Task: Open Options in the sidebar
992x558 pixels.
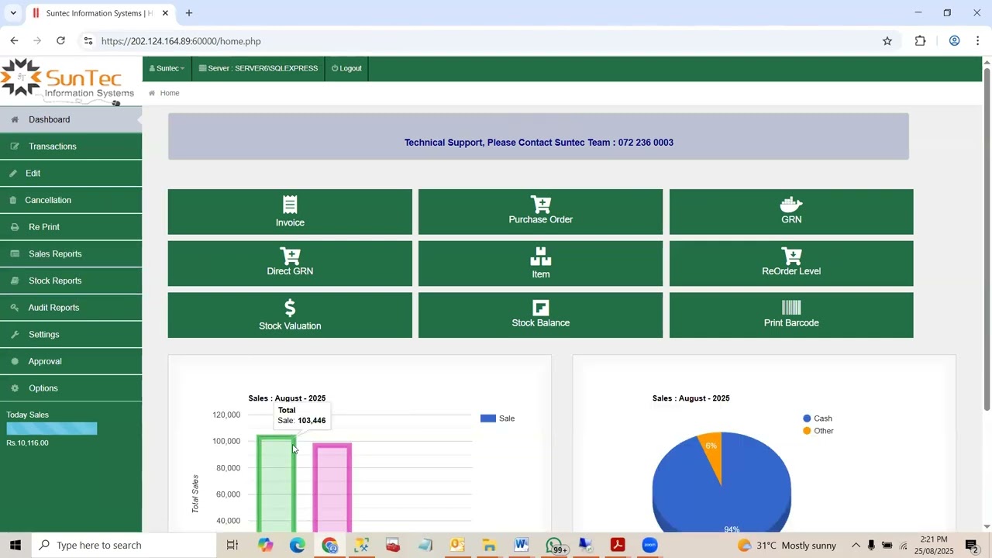Action: pos(71,388)
